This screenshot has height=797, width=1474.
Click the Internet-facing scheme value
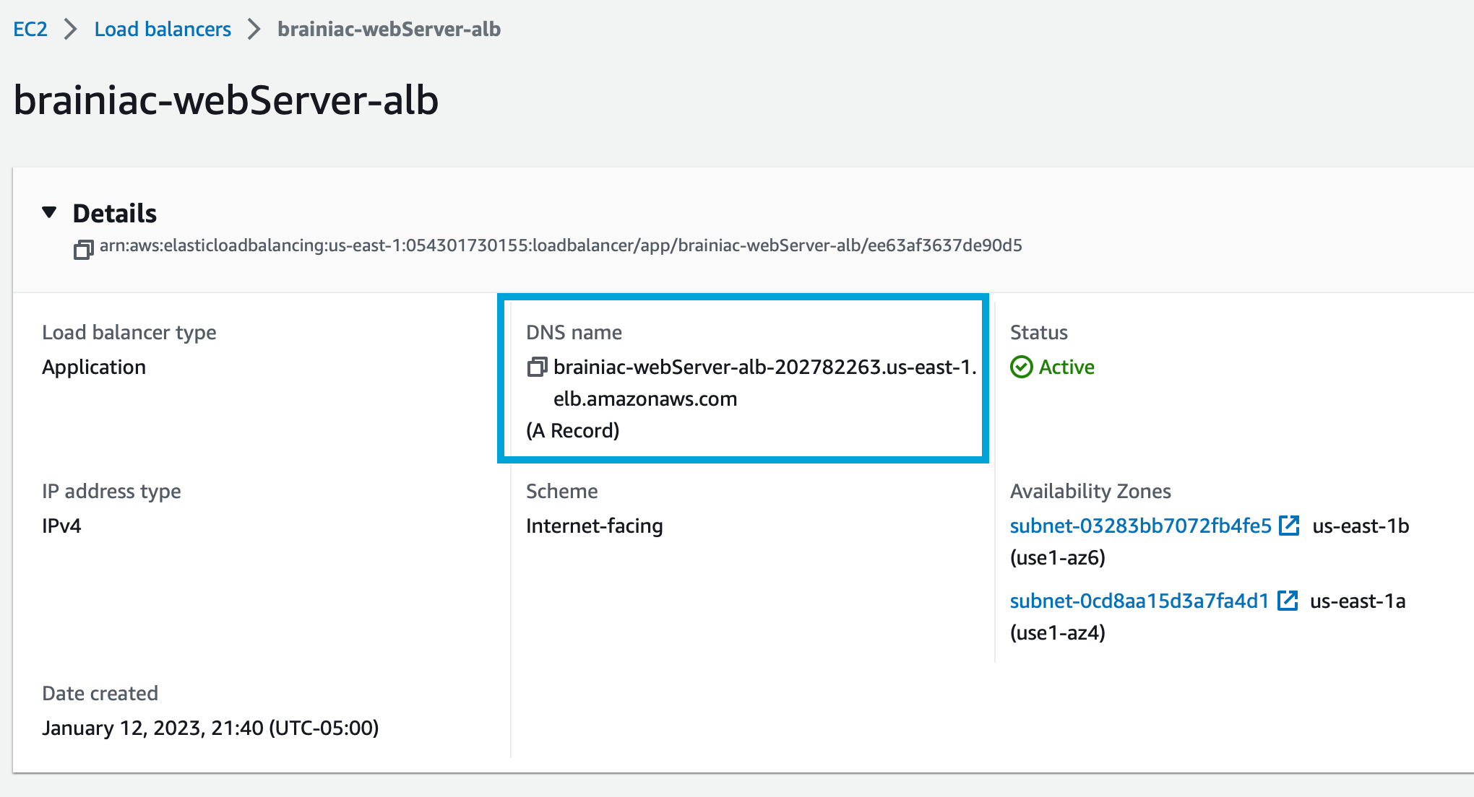coord(594,526)
